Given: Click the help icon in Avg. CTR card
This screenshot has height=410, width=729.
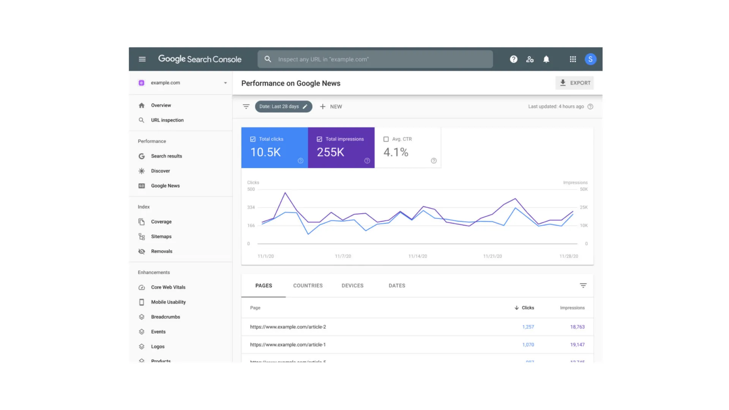Looking at the screenshot, I should [434, 161].
